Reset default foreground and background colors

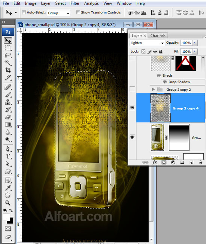click(x=5, y=210)
